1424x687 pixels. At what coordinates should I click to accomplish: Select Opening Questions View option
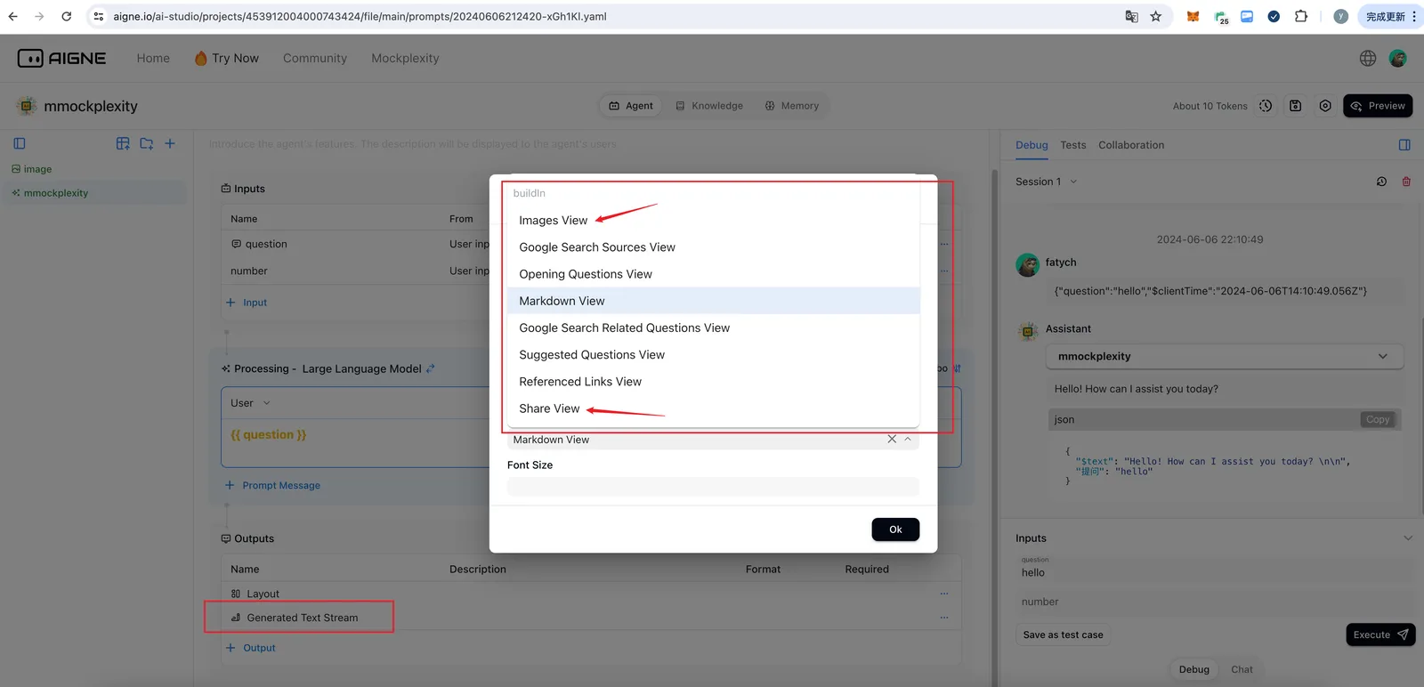714,274
